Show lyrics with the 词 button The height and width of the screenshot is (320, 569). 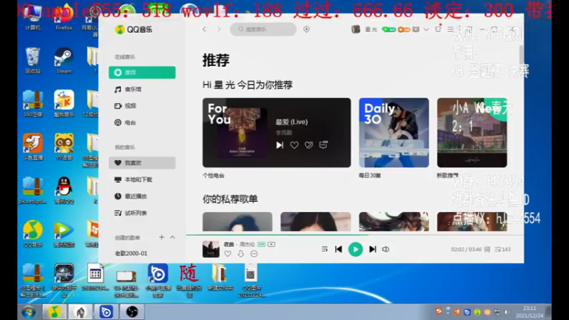[487, 250]
